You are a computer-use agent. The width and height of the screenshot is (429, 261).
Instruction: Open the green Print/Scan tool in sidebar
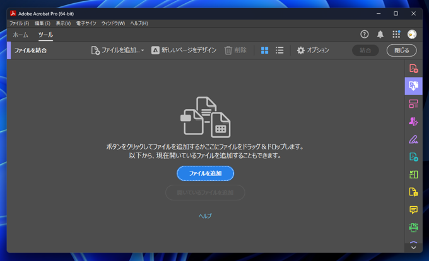(x=413, y=228)
